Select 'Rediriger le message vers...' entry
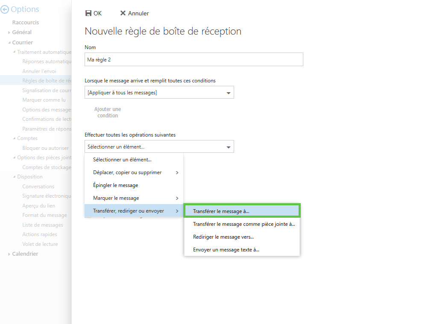Screen dimensions: 446x324 point(223,237)
